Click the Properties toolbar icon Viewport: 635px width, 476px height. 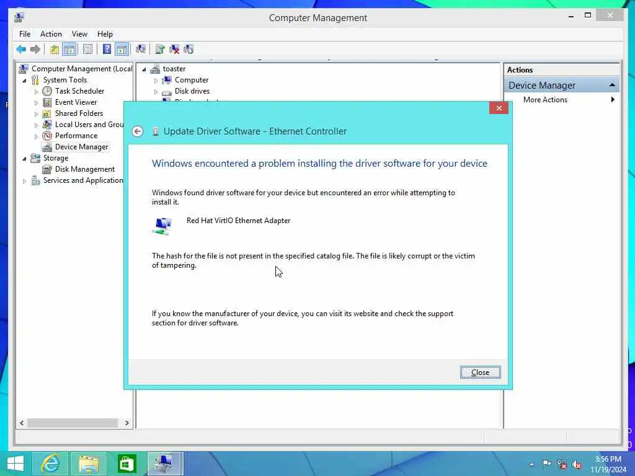(87, 50)
